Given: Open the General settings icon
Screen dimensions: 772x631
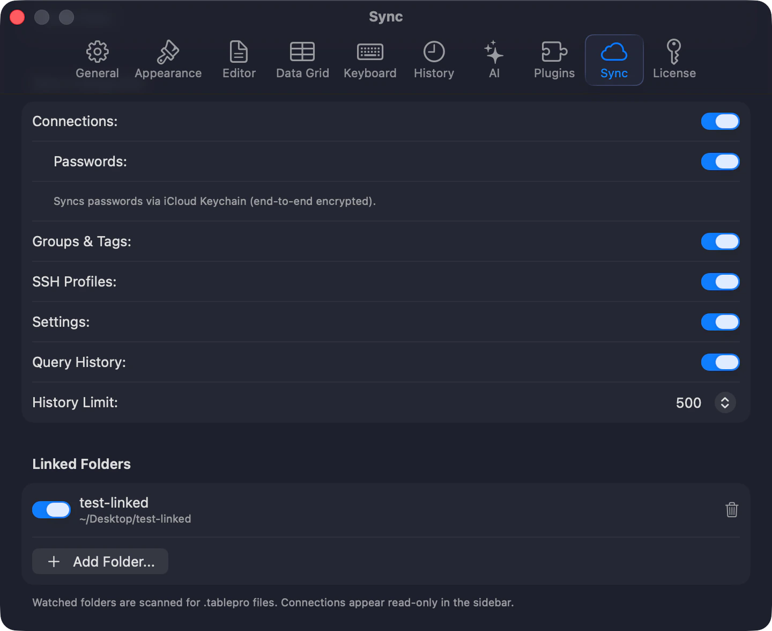Looking at the screenshot, I should click(x=97, y=52).
